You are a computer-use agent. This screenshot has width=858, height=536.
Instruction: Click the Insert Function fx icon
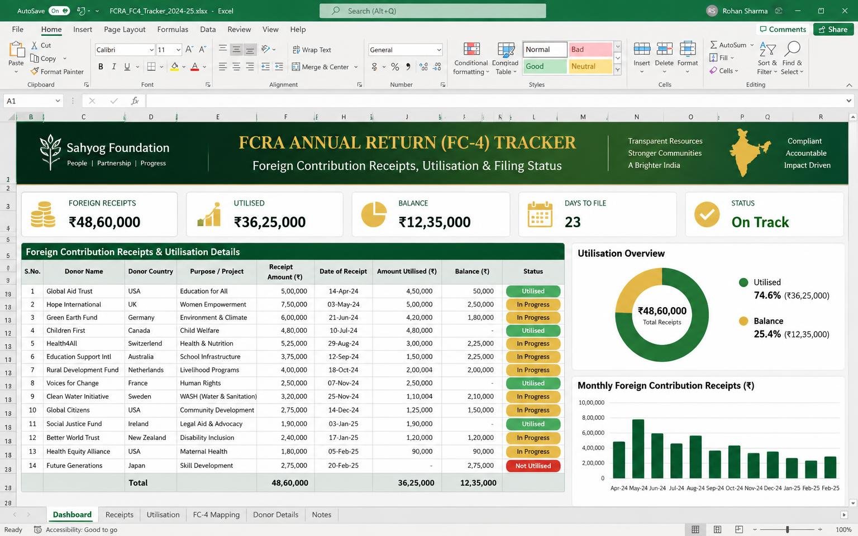(x=135, y=101)
